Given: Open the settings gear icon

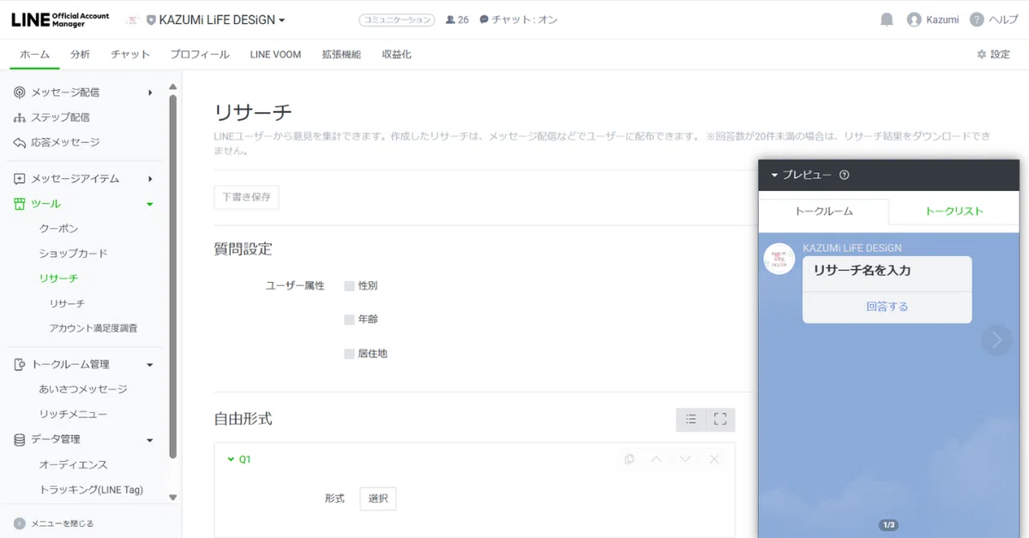Looking at the screenshot, I should [982, 54].
